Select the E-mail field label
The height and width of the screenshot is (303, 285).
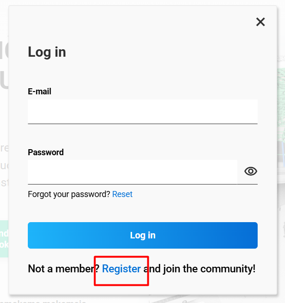[x=39, y=92]
